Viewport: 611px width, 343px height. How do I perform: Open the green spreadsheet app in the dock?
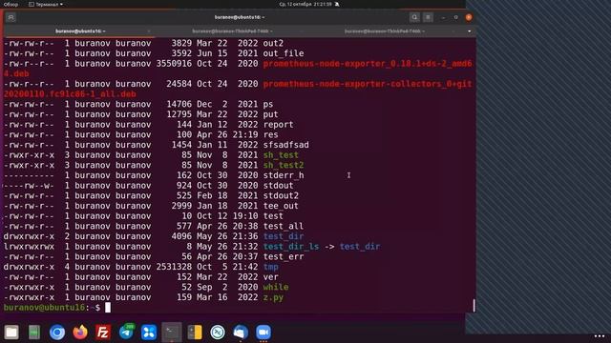(x=34, y=333)
